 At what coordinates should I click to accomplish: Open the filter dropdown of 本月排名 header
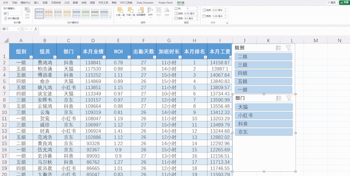coord(205,57)
